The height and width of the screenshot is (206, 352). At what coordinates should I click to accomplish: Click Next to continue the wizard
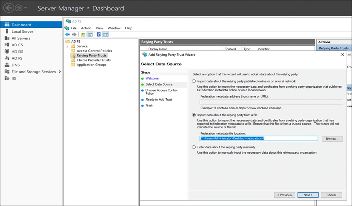(308, 195)
